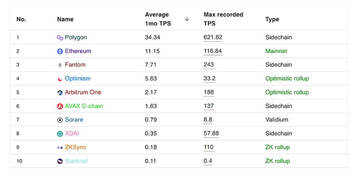Click the Polygon logo icon
Image resolution: width=357 pixels, height=178 pixels.
[x=60, y=38]
